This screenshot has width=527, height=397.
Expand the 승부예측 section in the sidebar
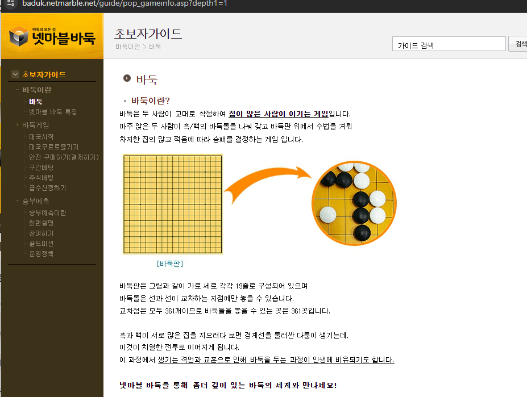pos(16,201)
